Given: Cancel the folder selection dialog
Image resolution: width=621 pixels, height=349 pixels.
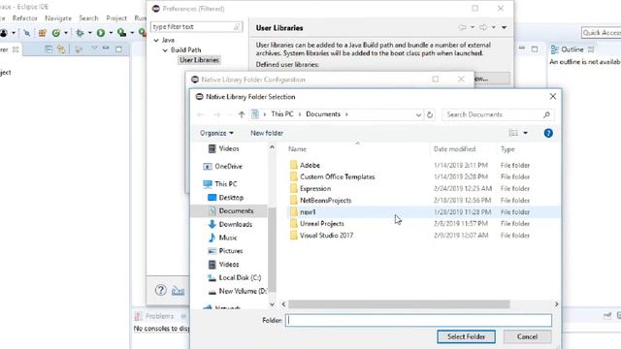Looking at the screenshot, I should [x=527, y=336].
